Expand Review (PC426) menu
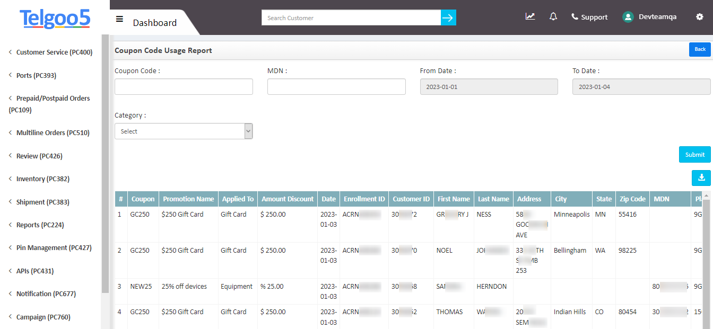Image resolution: width=713 pixels, height=329 pixels. click(x=35, y=156)
